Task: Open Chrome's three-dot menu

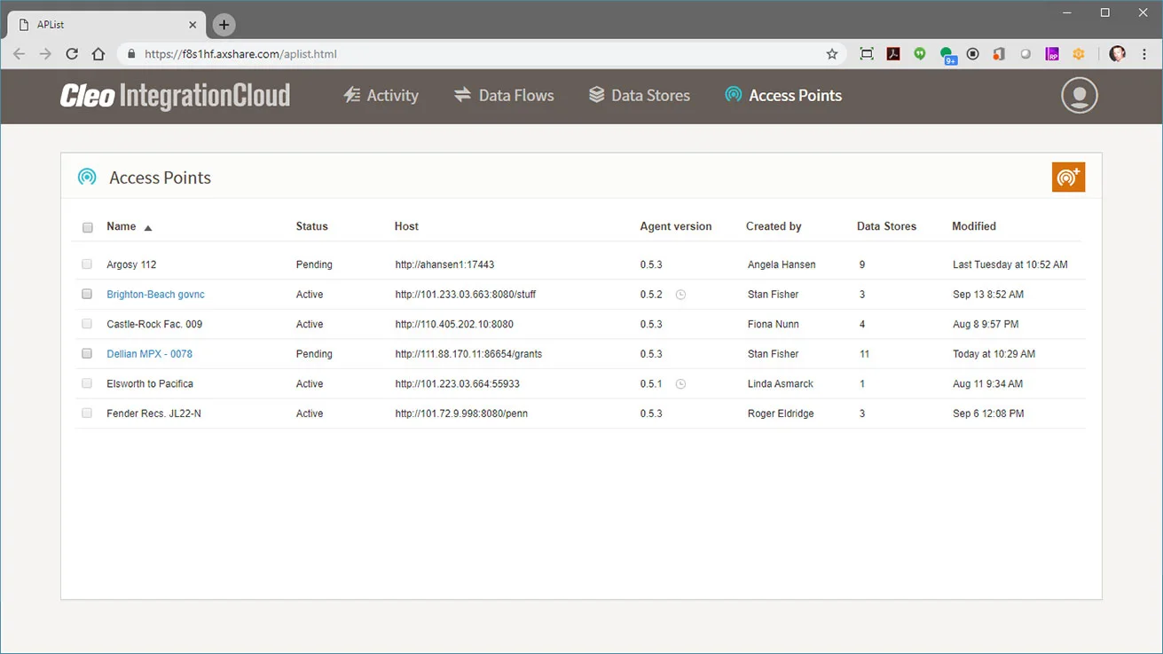Action: pos(1144,54)
